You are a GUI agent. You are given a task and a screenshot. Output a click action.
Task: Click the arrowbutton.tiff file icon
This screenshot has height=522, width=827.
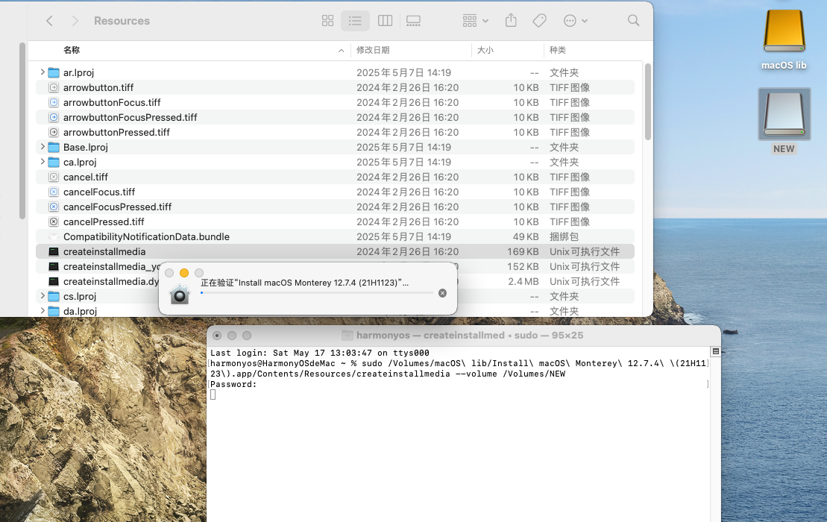click(54, 87)
